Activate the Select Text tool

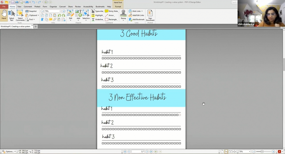(x=11, y=15)
